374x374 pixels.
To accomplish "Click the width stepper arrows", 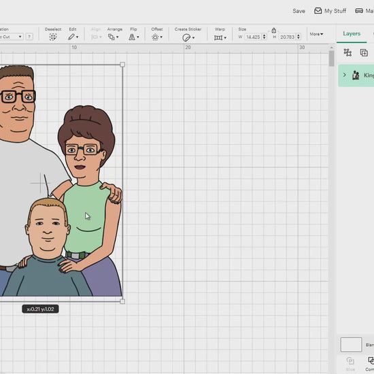I will pos(264,37).
